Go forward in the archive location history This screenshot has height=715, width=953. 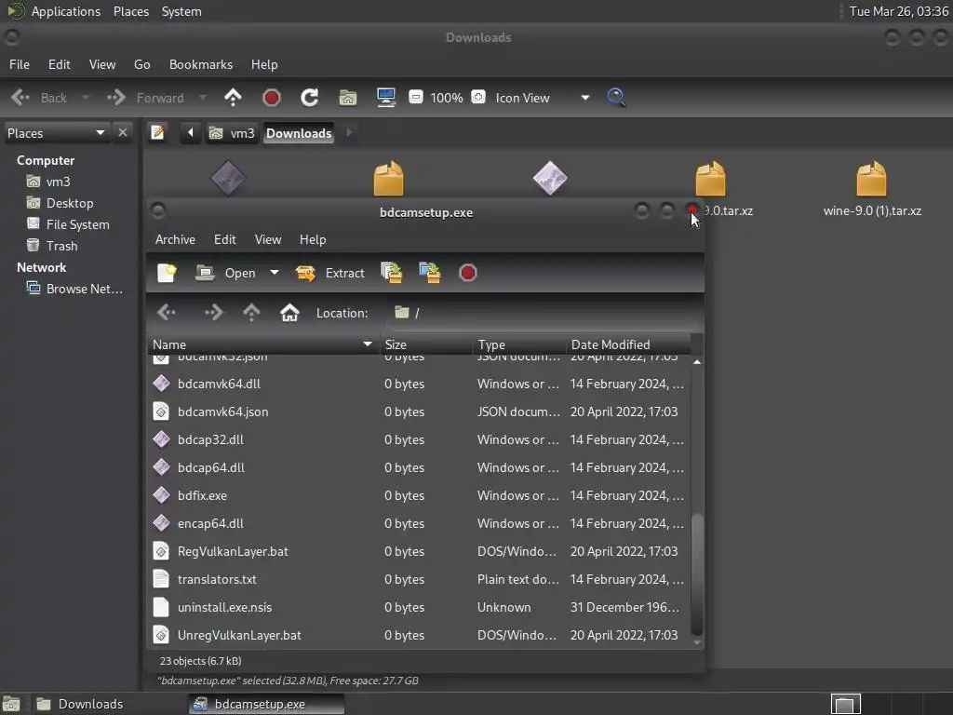[x=213, y=313]
